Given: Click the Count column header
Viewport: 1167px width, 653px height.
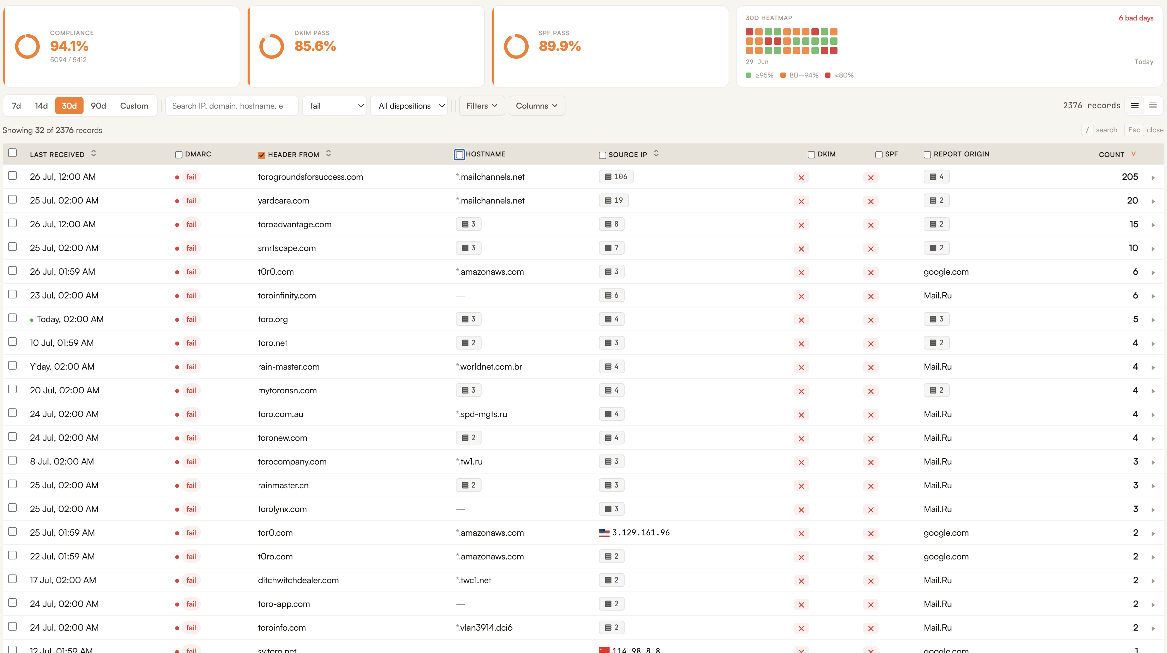Looking at the screenshot, I should point(1111,154).
